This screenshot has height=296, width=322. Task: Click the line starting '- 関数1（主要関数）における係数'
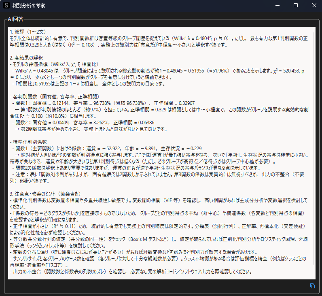107,149
